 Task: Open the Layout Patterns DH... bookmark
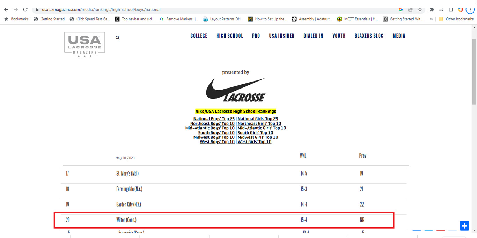coord(223,19)
